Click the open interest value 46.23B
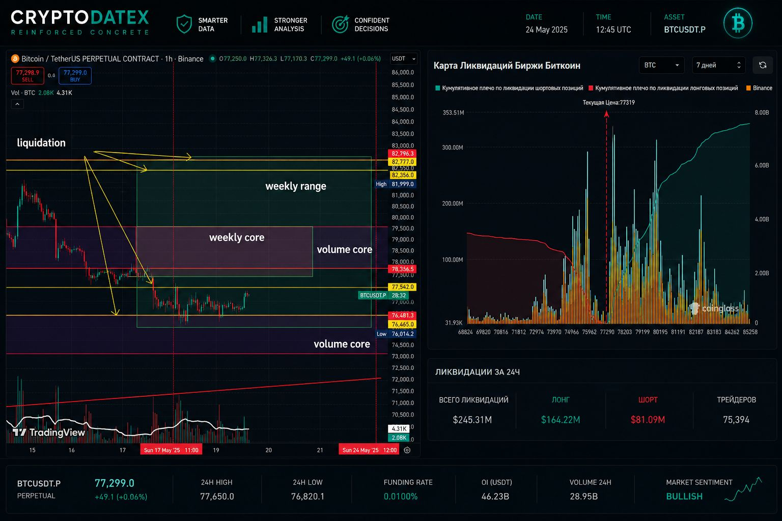Screen dimensions: 782x521 [495, 496]
